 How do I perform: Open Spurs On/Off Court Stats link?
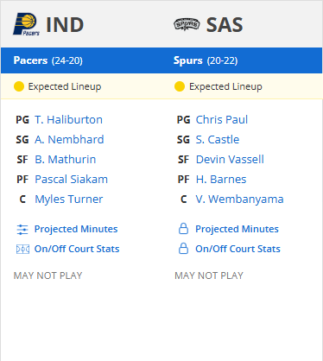(237, 249)
